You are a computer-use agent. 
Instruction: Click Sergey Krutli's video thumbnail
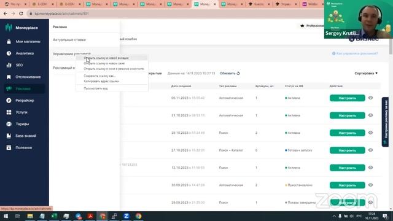(x=359, y=19)
